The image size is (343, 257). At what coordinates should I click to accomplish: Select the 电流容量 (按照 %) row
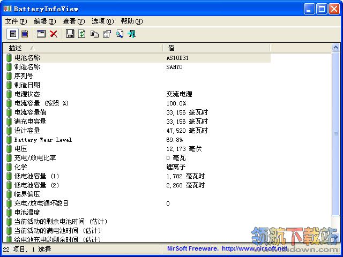point(137,103)
